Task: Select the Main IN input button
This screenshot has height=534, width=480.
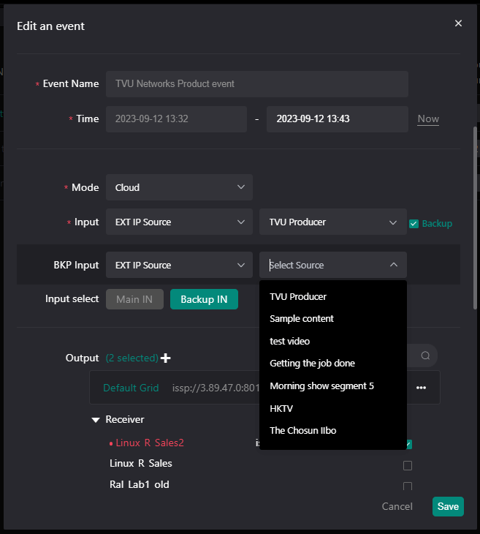Action: coord(134,299)
